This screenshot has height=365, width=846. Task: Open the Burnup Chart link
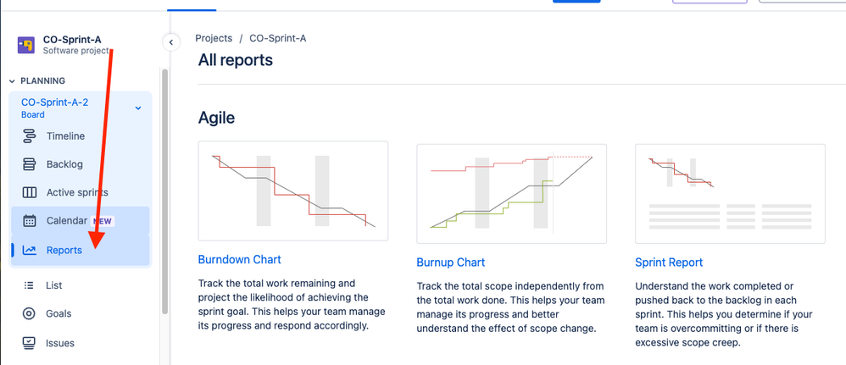450,263
